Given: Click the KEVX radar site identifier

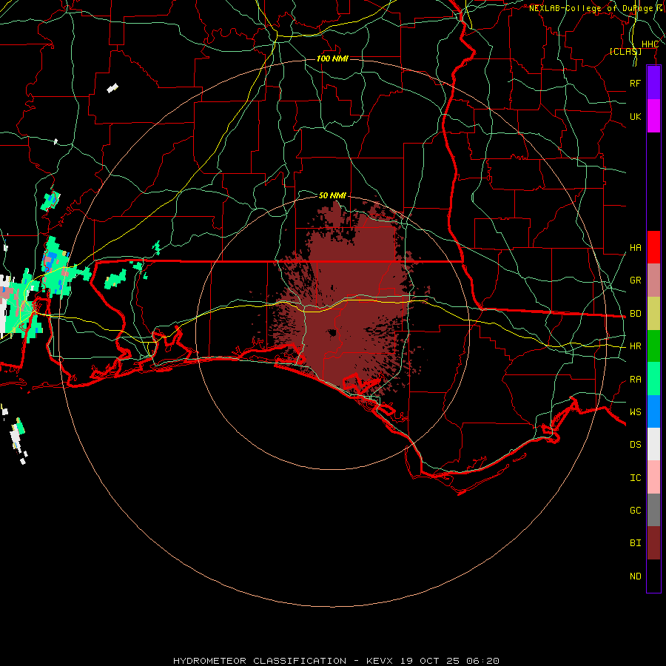Looking at the screenshot, I should coord(380,661).
